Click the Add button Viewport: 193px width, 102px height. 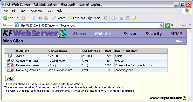pyautogui.click(x=10, y=79)
